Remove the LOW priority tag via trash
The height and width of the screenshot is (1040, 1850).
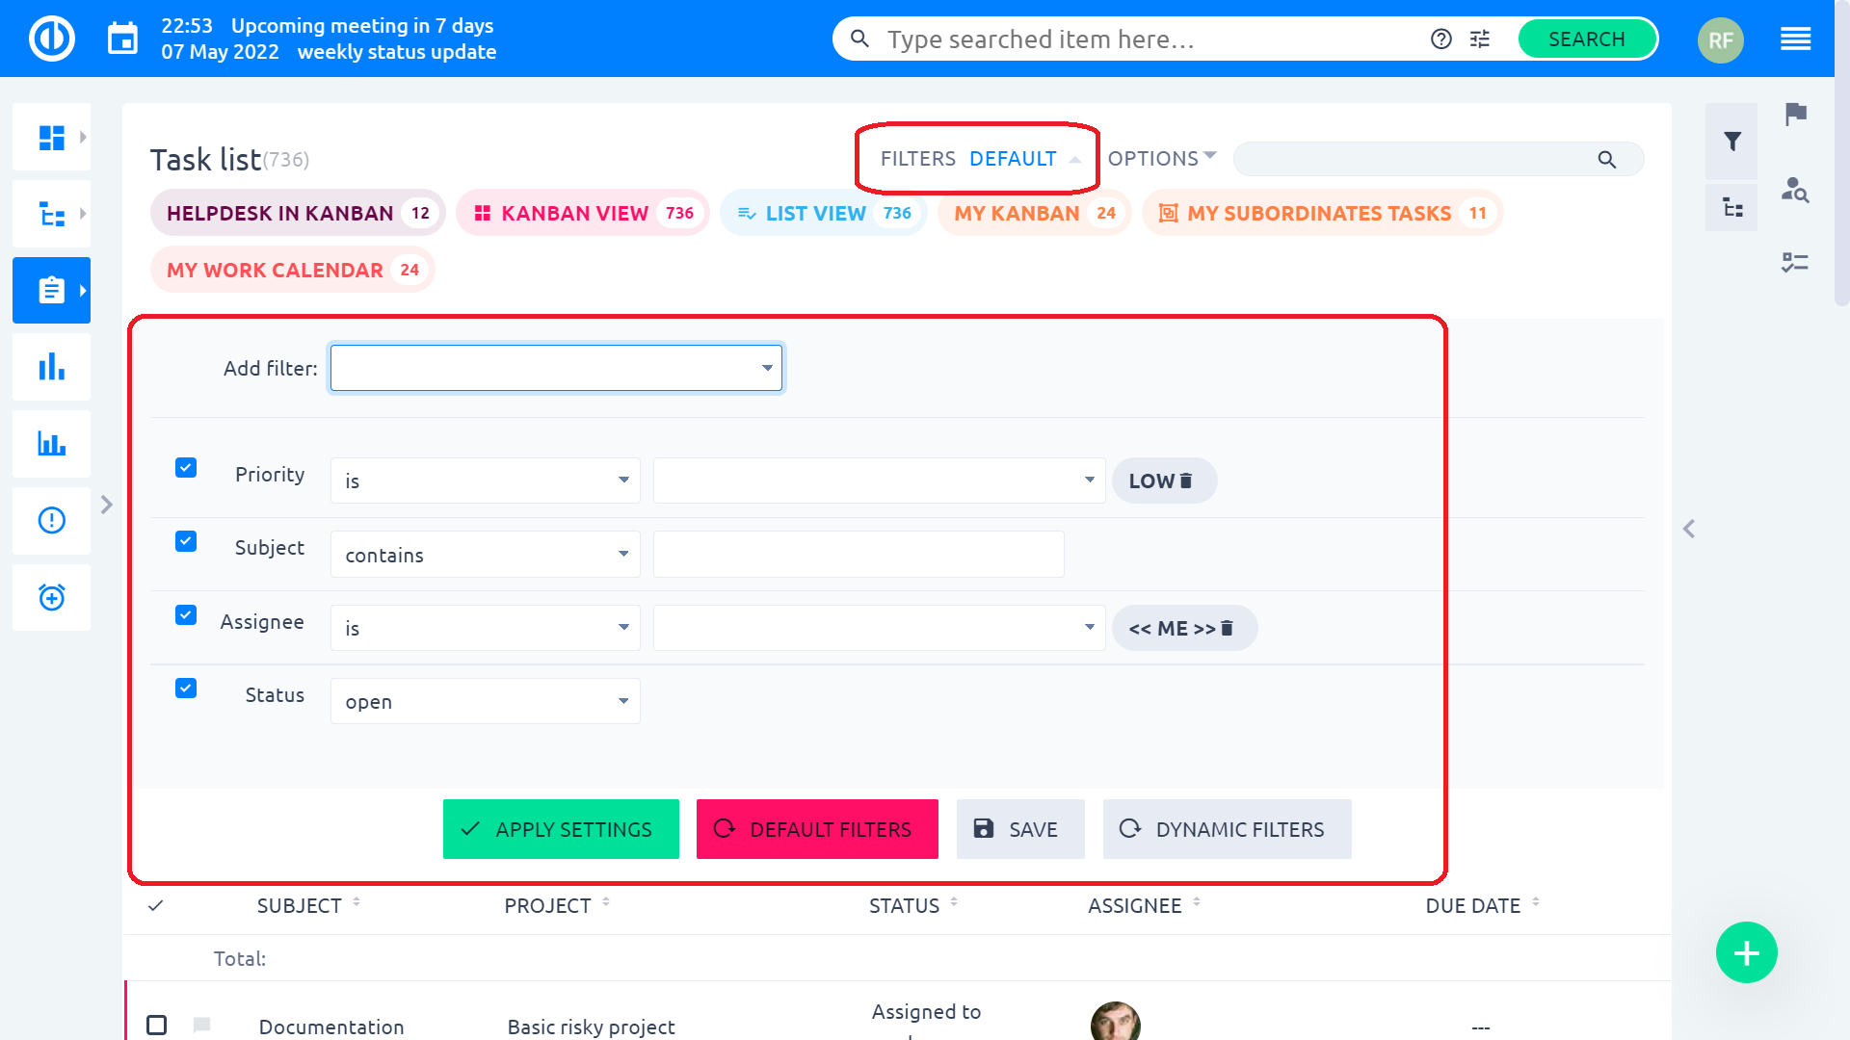pyautogui.click(x=1186, y=481)
